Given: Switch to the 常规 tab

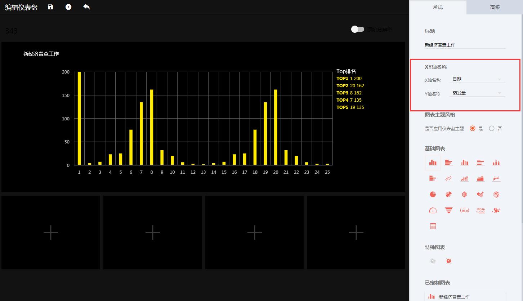Looking at the screenshot, I should click(x=438, y=7).
